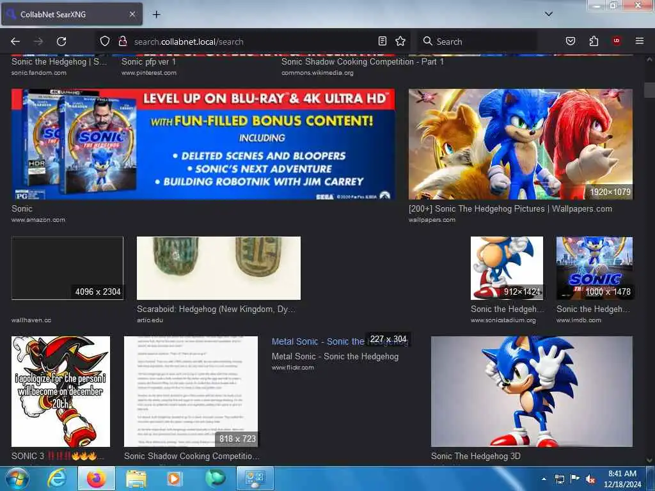Click Sonic Shadow Cooking Competition - Part 1 title
The width and height of the screenshot is (655, 491).
[363, 62]
